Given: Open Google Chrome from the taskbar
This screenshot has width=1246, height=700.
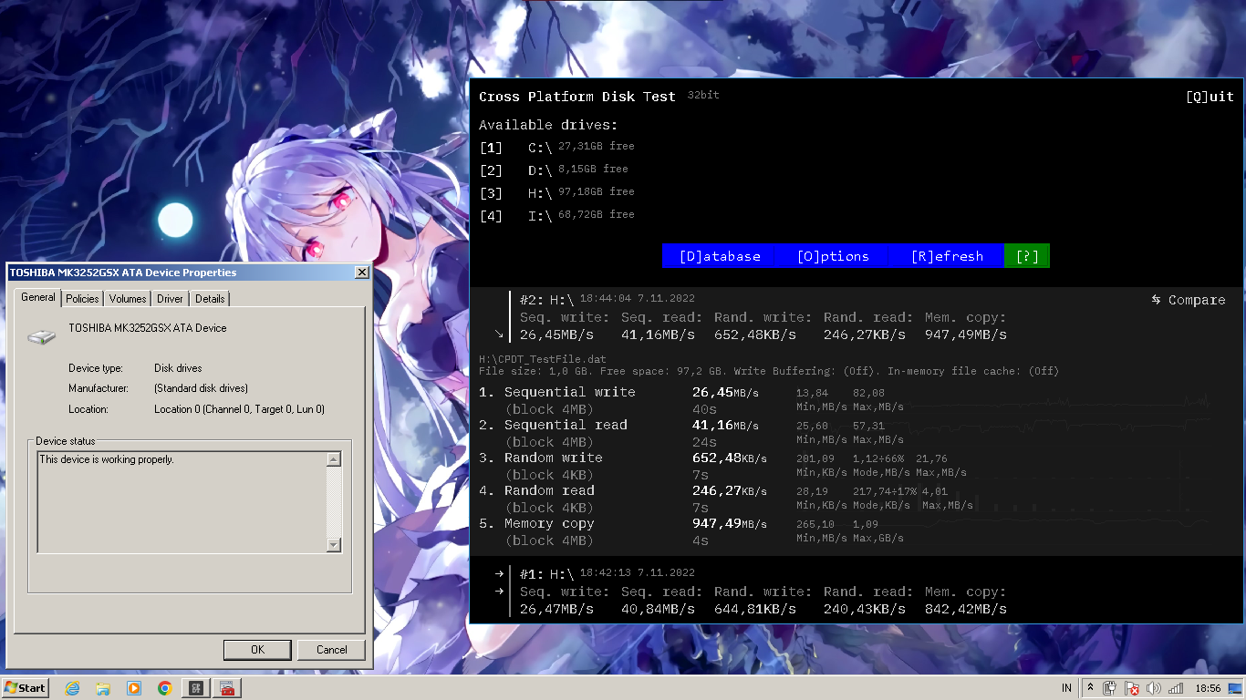Looking at the screenshot, I should 165,688.
